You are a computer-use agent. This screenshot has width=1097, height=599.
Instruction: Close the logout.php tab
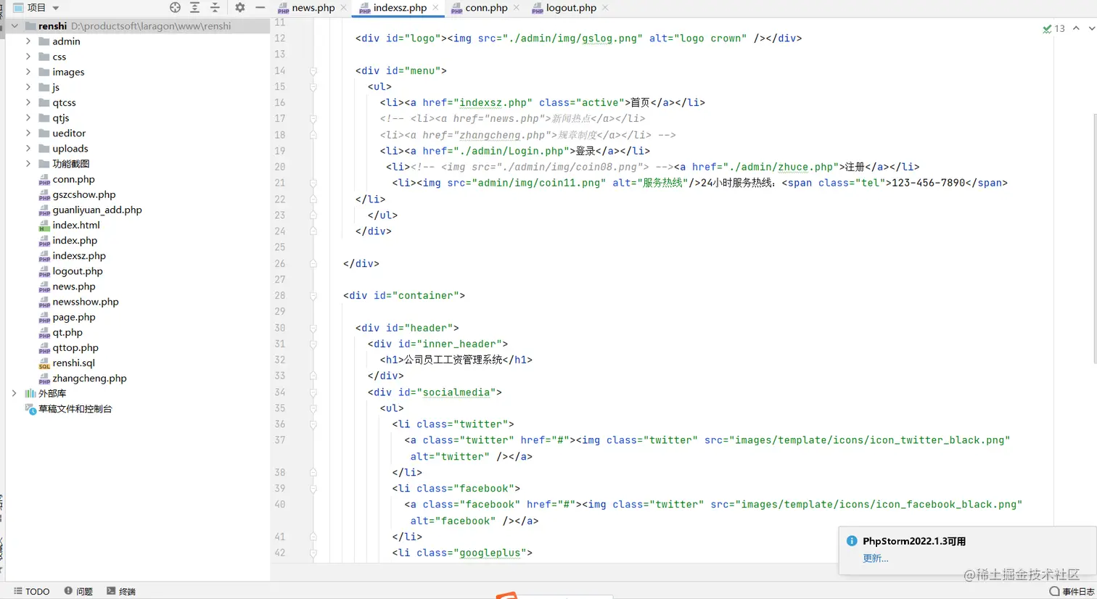(605, 8)
